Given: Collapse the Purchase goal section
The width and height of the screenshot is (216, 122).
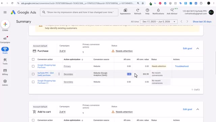Looking at the screenshot, I should pyautogui.click(x=198, y=48).
